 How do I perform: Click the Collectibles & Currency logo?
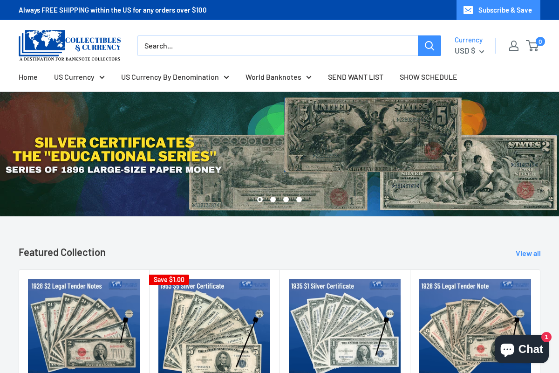click(x=69, y=45)
